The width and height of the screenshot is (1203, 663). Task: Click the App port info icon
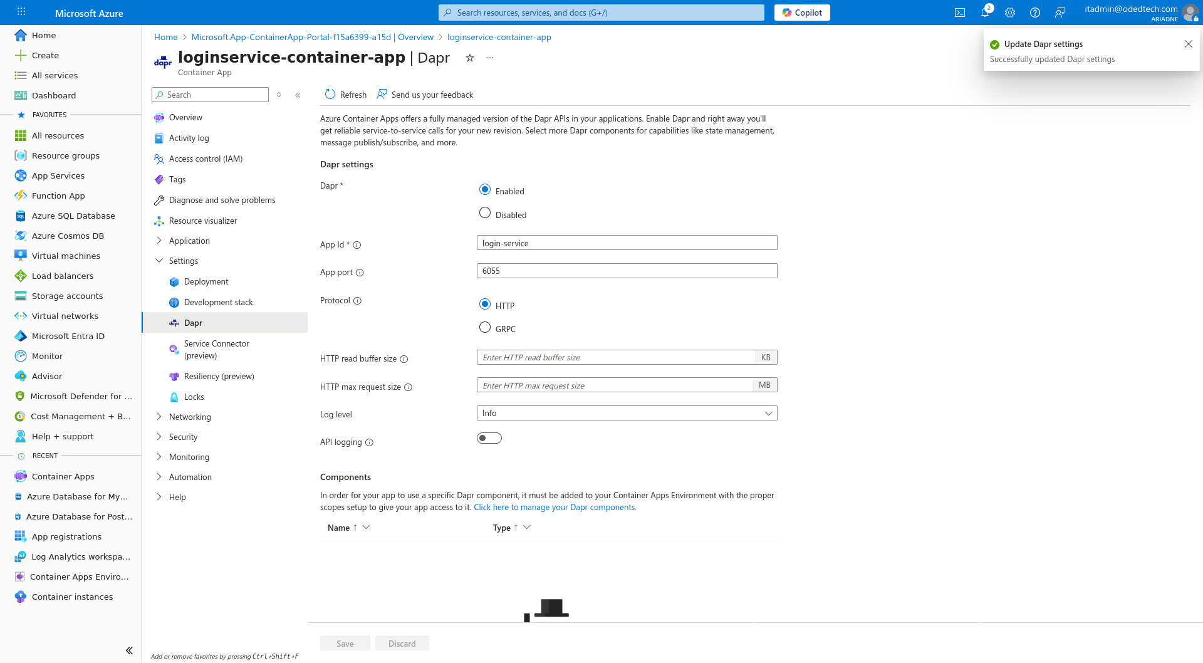[360, 273]
